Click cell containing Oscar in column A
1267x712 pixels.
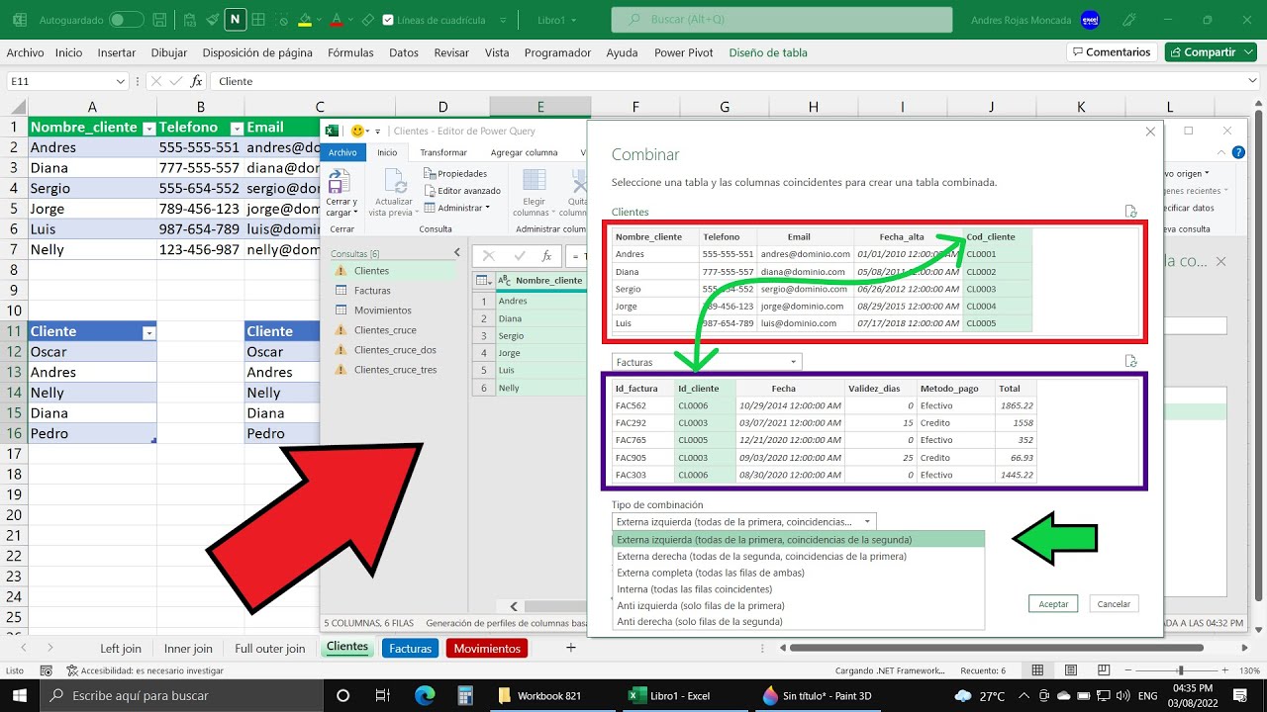click(92, 352)
